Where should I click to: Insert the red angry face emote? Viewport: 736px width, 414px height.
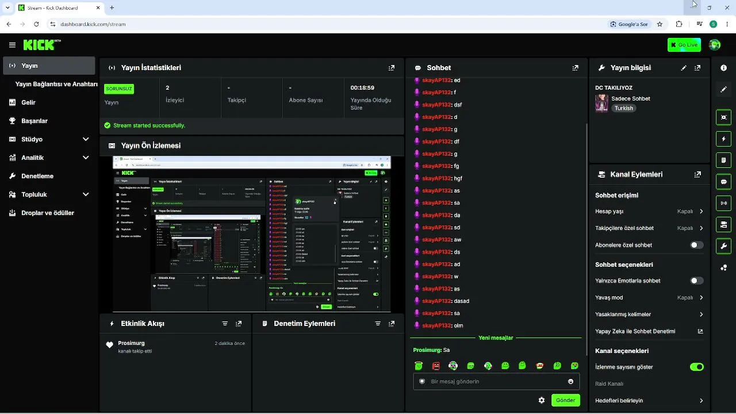pyautogui.click(x=436, y=366)
